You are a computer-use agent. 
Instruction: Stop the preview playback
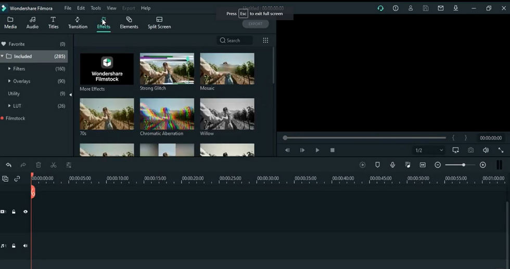click(333, 150)
